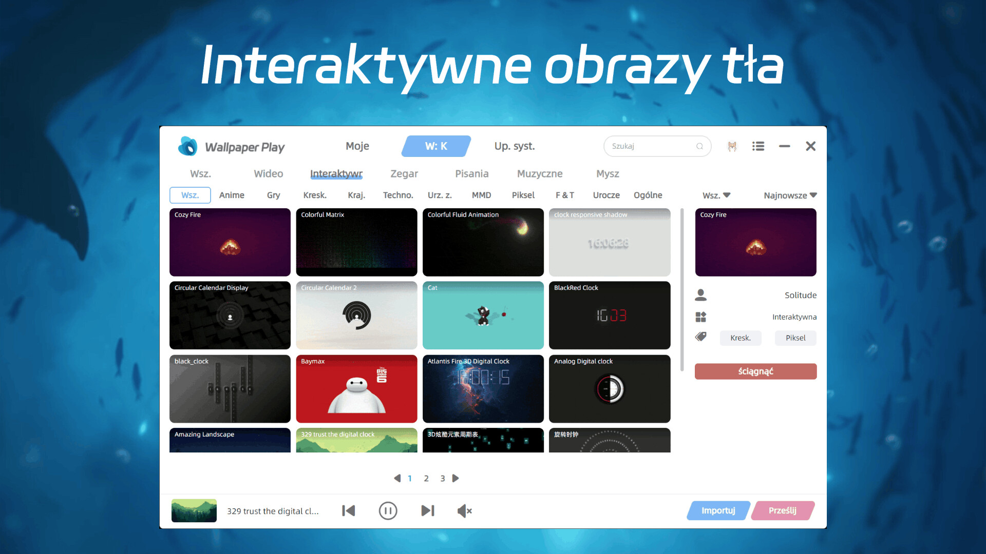The height and width of the screenshot is (554, 986).
Task: Open the Najnowsze sort dropdown
Action: click(790, 195)
